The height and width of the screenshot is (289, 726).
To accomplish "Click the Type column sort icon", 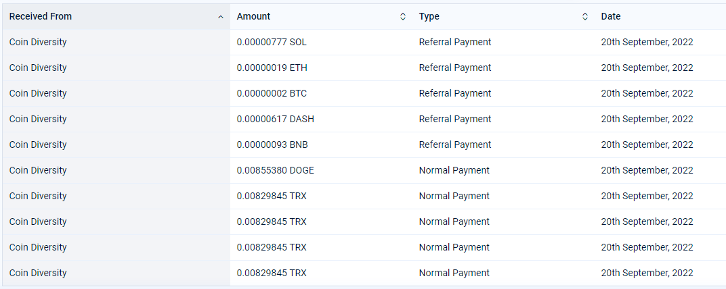I will (585, 17).
